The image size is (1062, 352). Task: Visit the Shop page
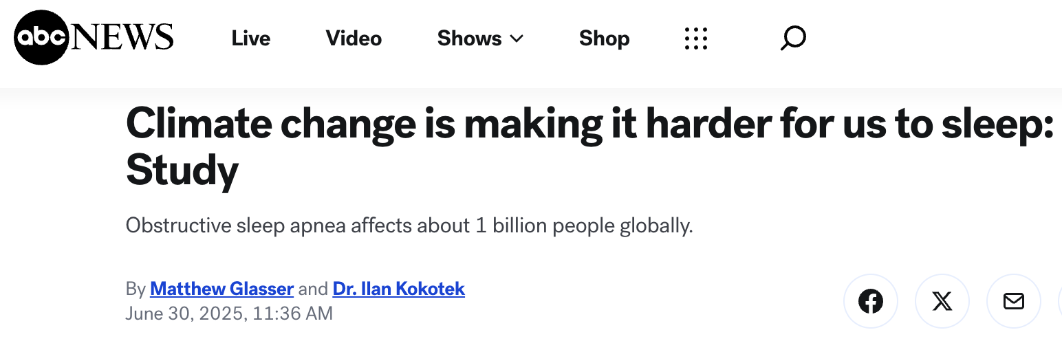(x=604, y=38)
